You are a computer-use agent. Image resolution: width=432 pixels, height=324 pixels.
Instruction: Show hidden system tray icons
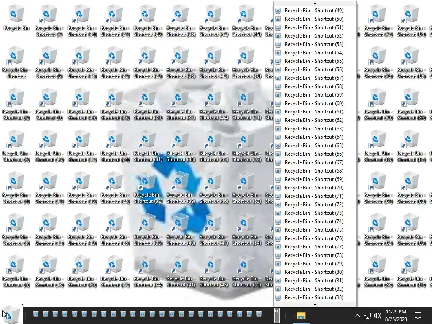(357, 316)
